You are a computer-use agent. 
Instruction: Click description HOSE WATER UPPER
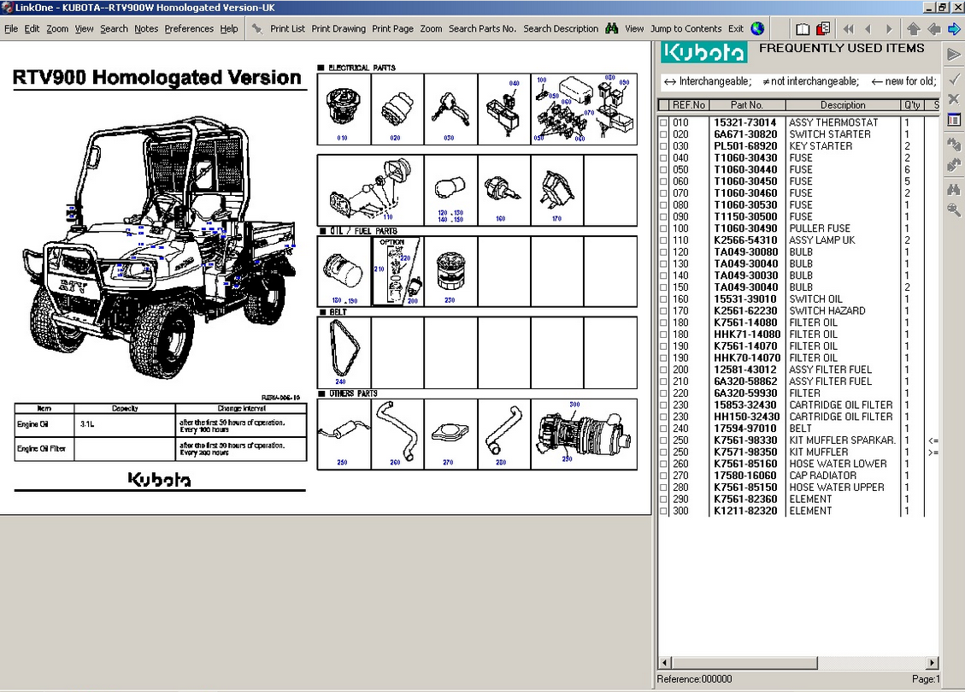coord(837,488)
